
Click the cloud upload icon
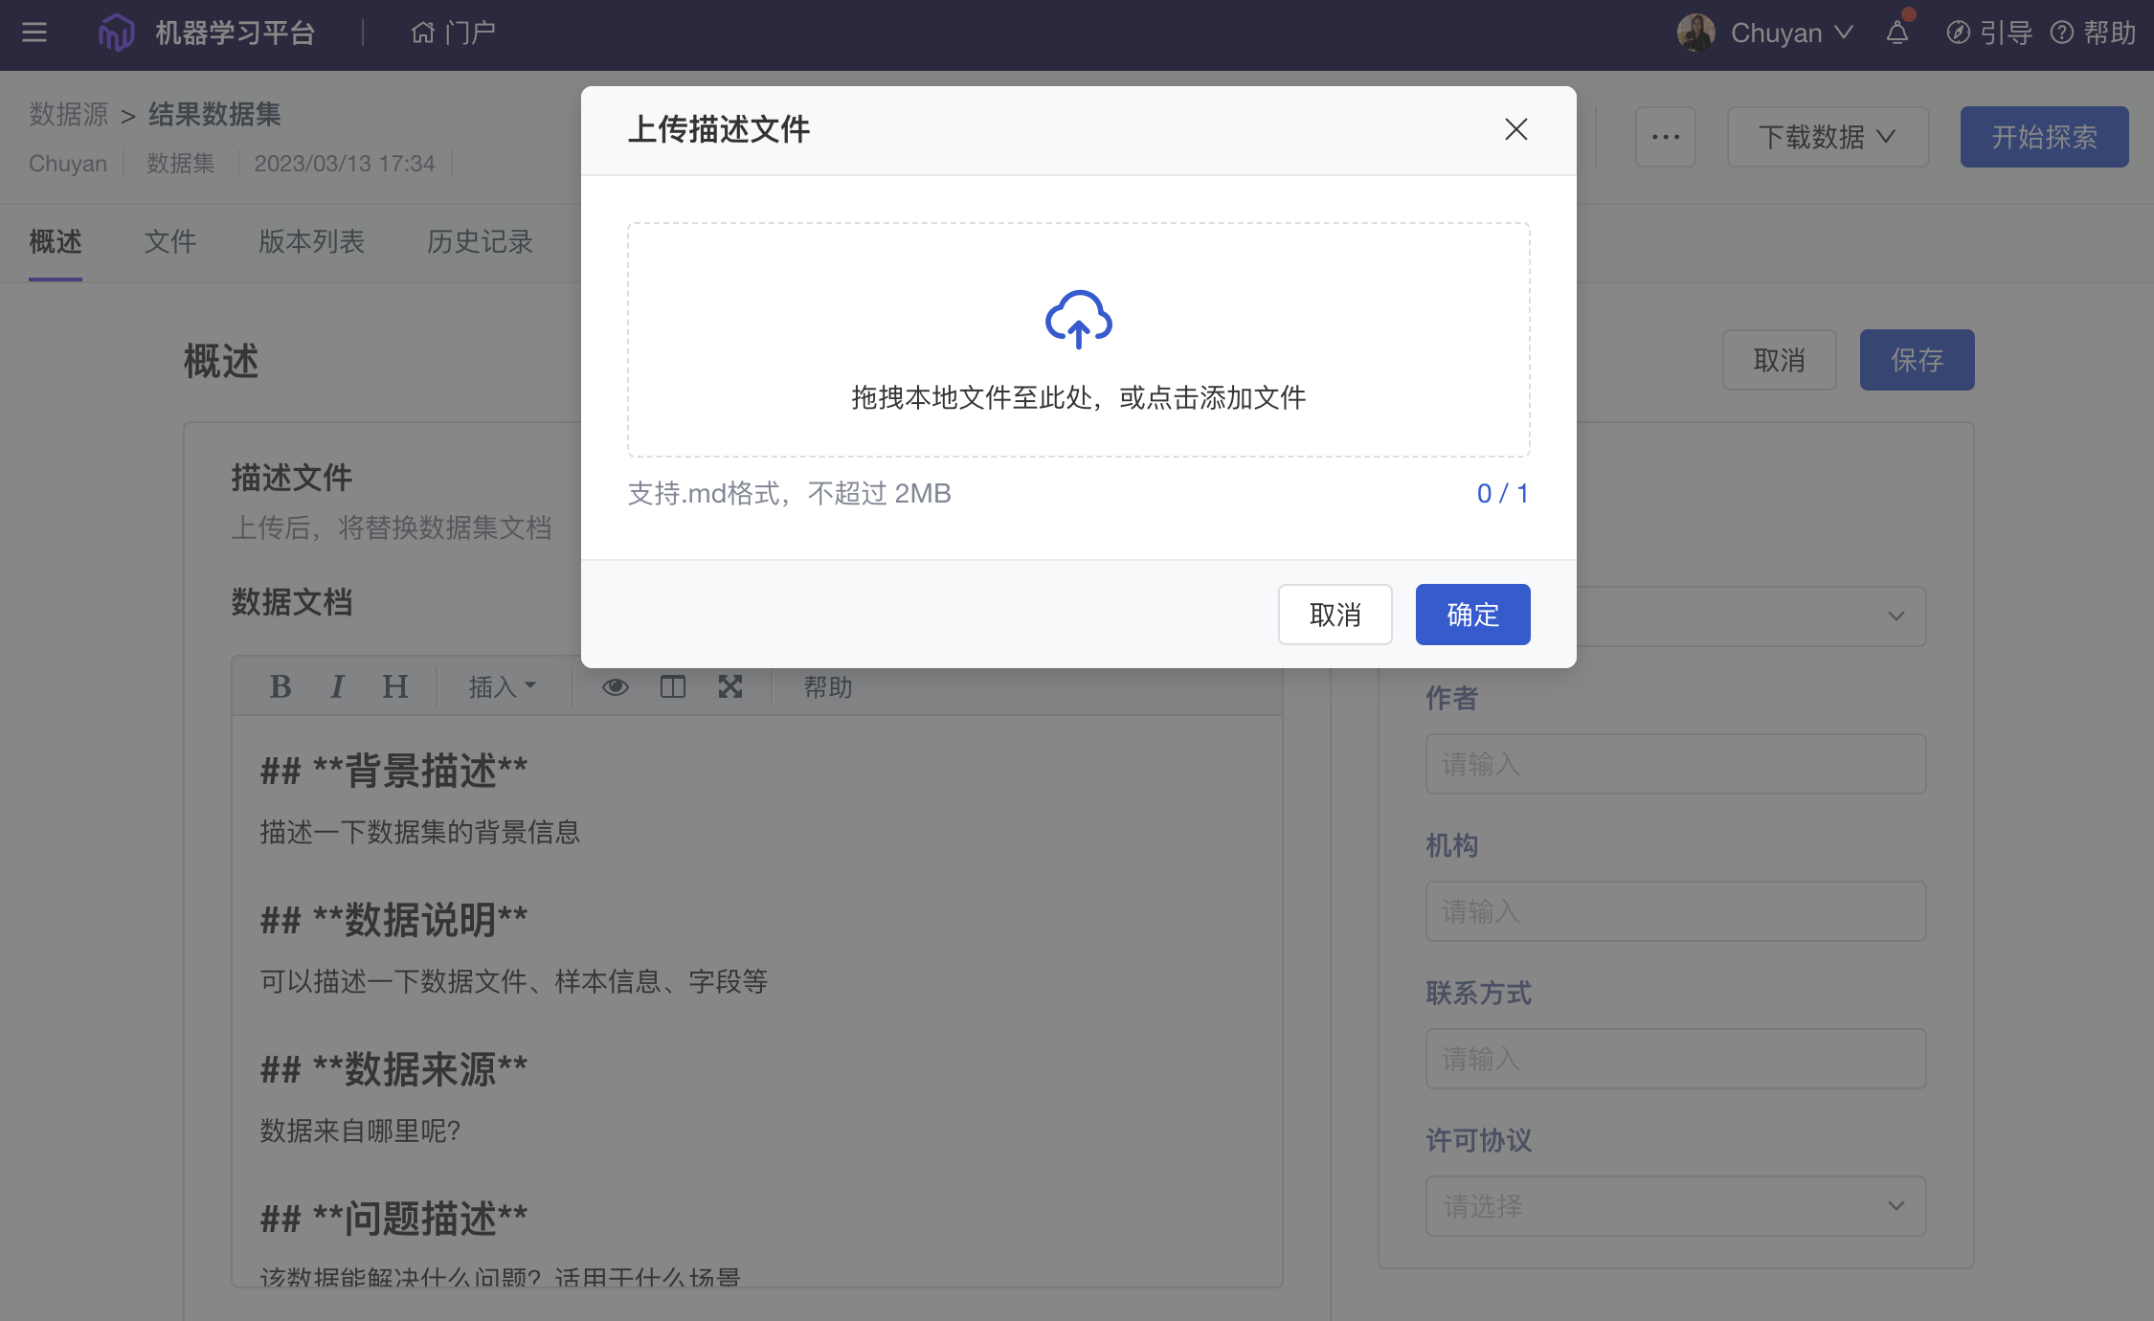[x=1078, y=320]
